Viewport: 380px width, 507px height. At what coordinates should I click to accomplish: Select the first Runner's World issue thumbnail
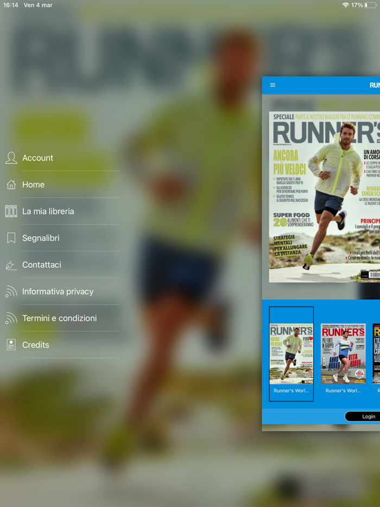pos(292,354)
